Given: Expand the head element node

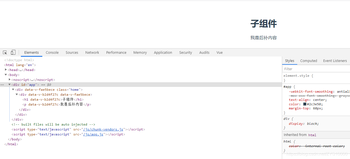Looking at the screenshot, I should click(6, 70).
